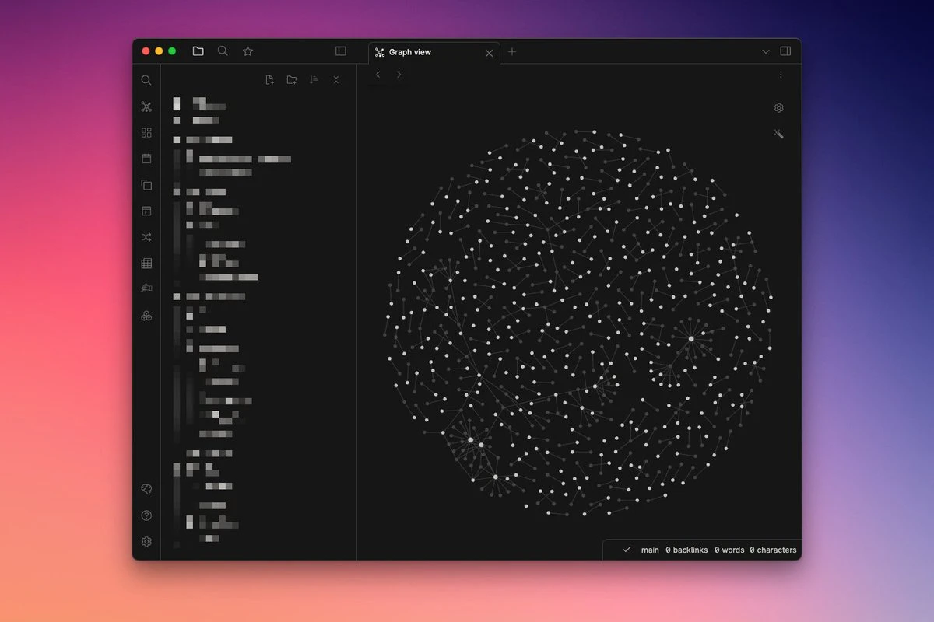Switch to Bookmarks star tab
The width and height of the screenshot is (934, 622).
pyautogui.click(x=248, y=51)
